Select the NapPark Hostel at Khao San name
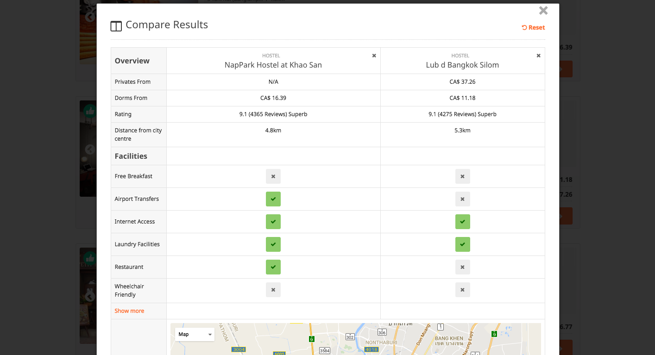This screenshot has width=655, height=355. point(273,65)
